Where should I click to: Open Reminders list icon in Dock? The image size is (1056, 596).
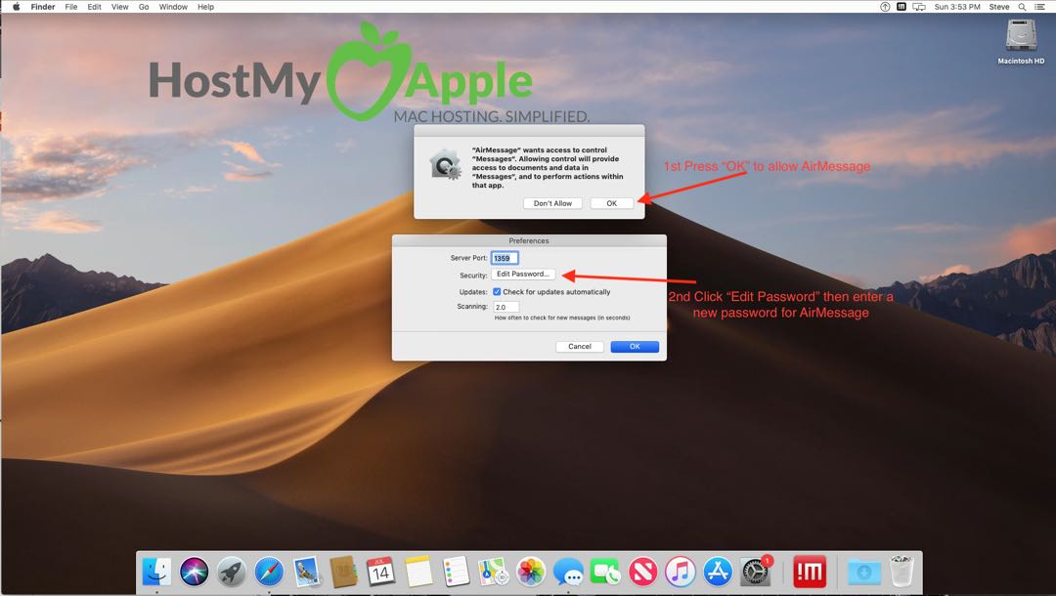point(456,573)
